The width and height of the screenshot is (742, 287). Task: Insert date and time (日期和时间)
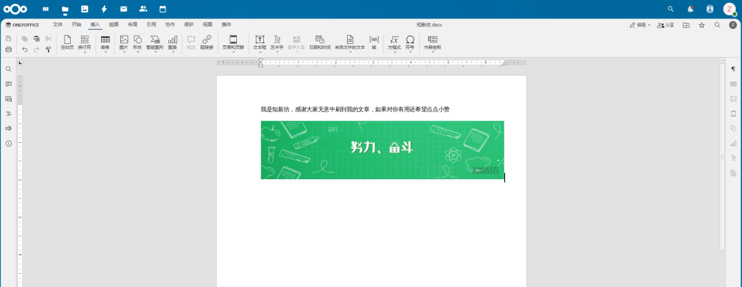tap(320, 43)
